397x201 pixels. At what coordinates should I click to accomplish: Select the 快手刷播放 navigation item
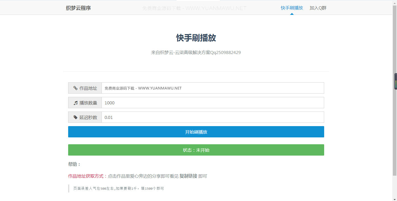click(x=291, y=8)
